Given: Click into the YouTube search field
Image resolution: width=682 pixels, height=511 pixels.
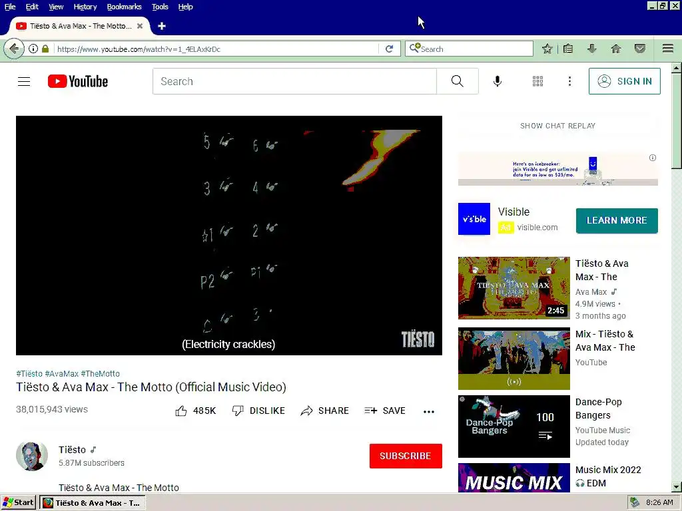Looking at the screenshot, I should point(294,81).
